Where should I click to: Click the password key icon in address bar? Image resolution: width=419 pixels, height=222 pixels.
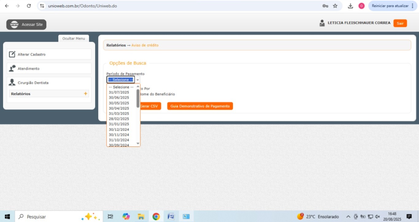325,6
